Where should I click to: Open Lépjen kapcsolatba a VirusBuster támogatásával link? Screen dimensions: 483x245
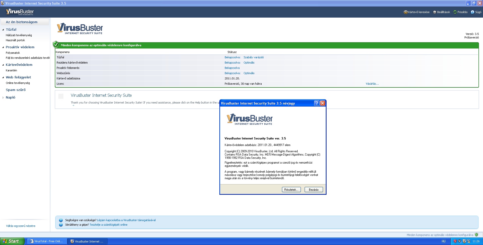(126, 220)
